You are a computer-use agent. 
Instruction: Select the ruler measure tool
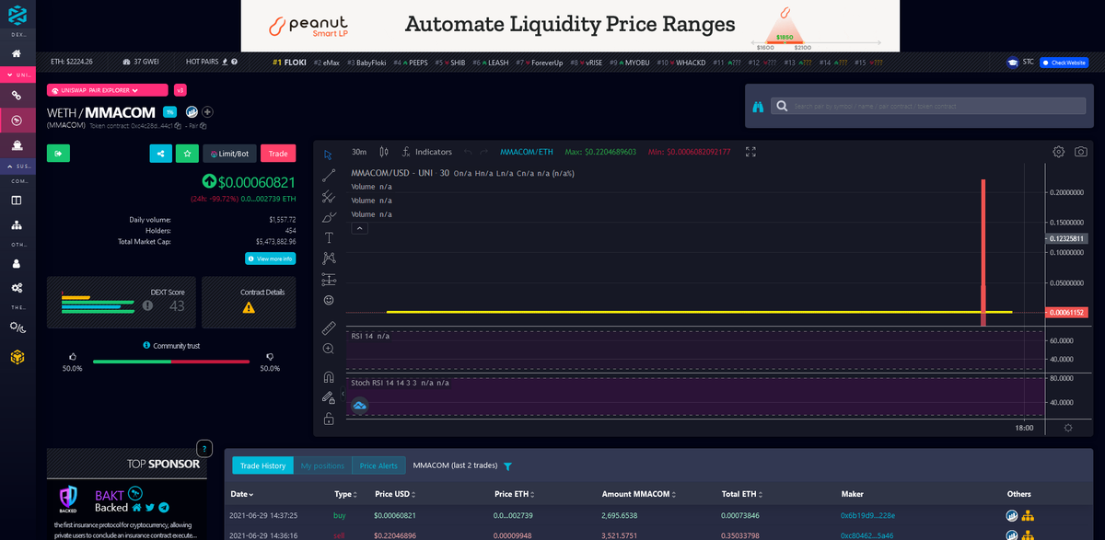329,327
